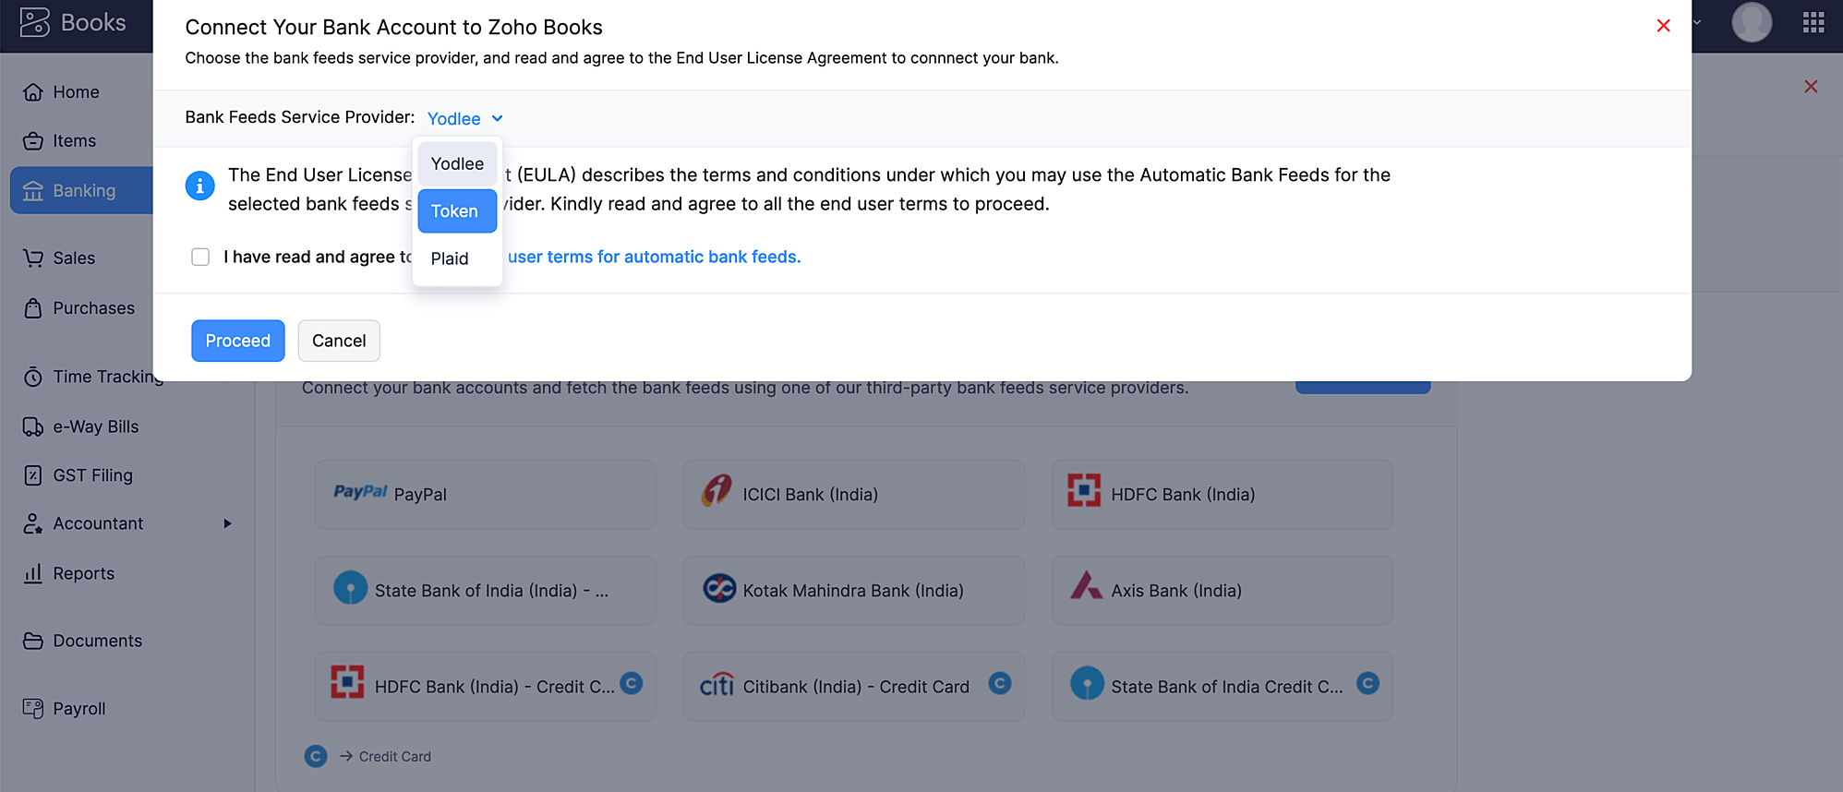Click the Zoho Books logo icon
The image size is (1843, 792).
34,22
